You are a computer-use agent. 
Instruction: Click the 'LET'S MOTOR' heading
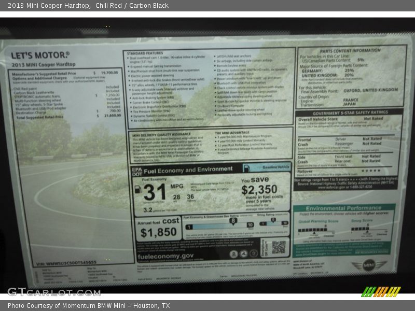tap(40, 55)
